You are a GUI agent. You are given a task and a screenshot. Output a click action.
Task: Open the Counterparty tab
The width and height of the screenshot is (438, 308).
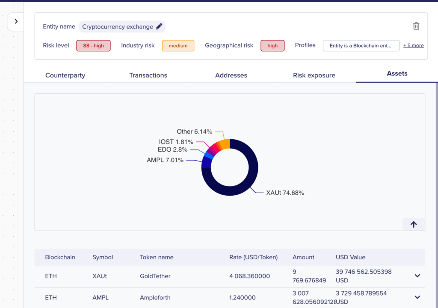(65, 75)
